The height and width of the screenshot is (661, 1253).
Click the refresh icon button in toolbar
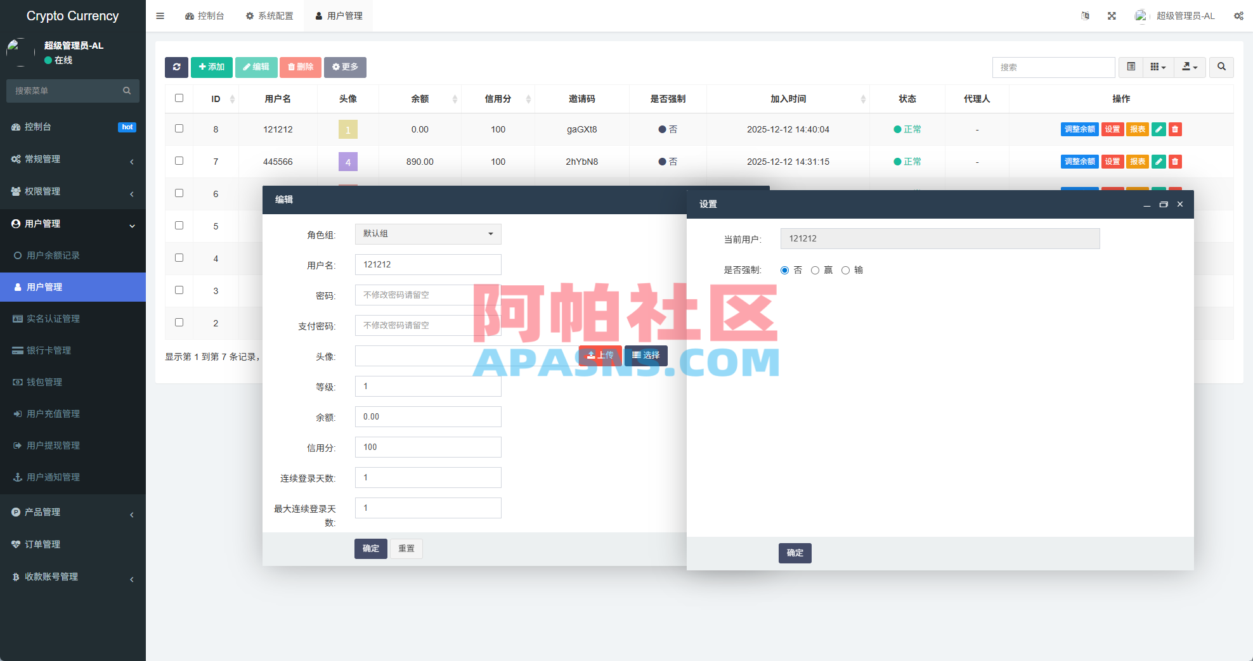pos(176,67)
